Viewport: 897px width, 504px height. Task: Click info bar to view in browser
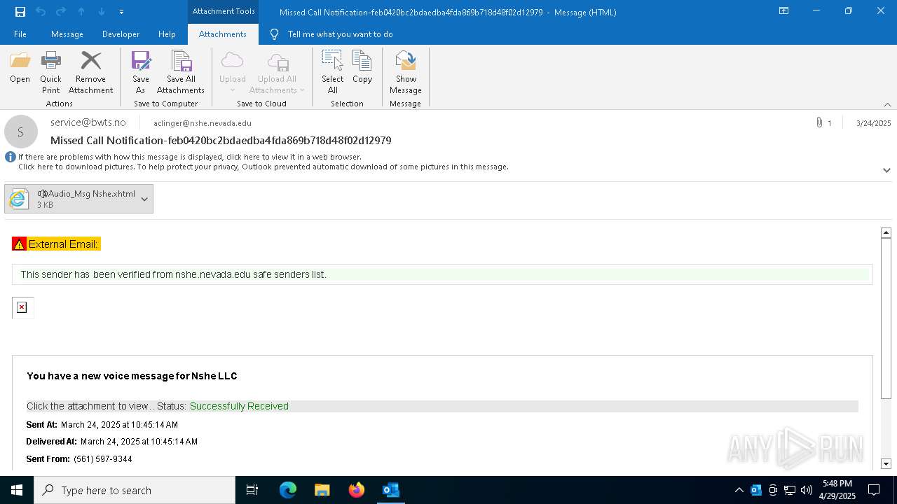pyautogui.click(x=190, y=157)
